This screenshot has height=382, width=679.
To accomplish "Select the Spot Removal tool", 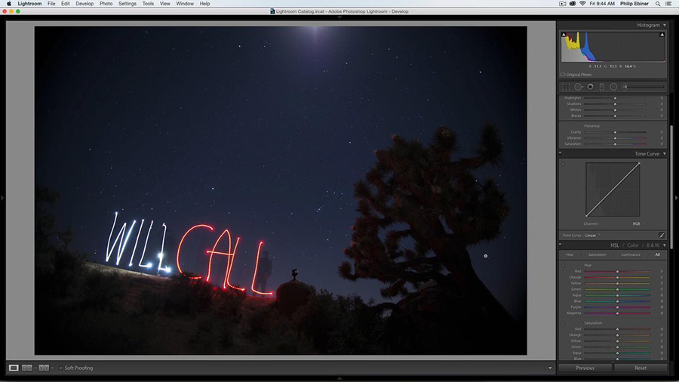I will (579, 87).
